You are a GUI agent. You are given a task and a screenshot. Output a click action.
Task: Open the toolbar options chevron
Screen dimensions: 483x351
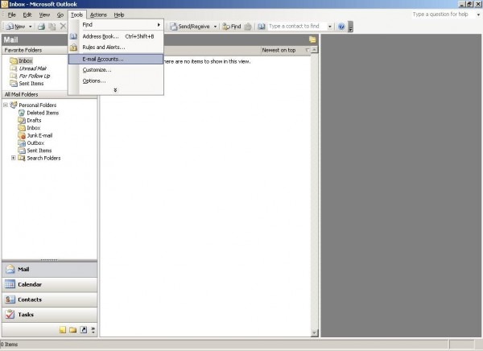pos(350,27)
